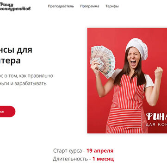Click the white chef hat in photo

tap(137, 48)
